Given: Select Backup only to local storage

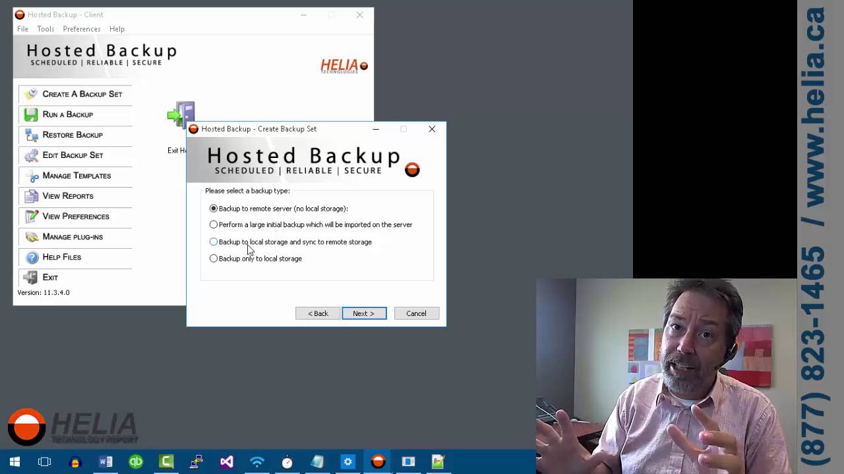Looking at the screenshot, I should 213,259.
